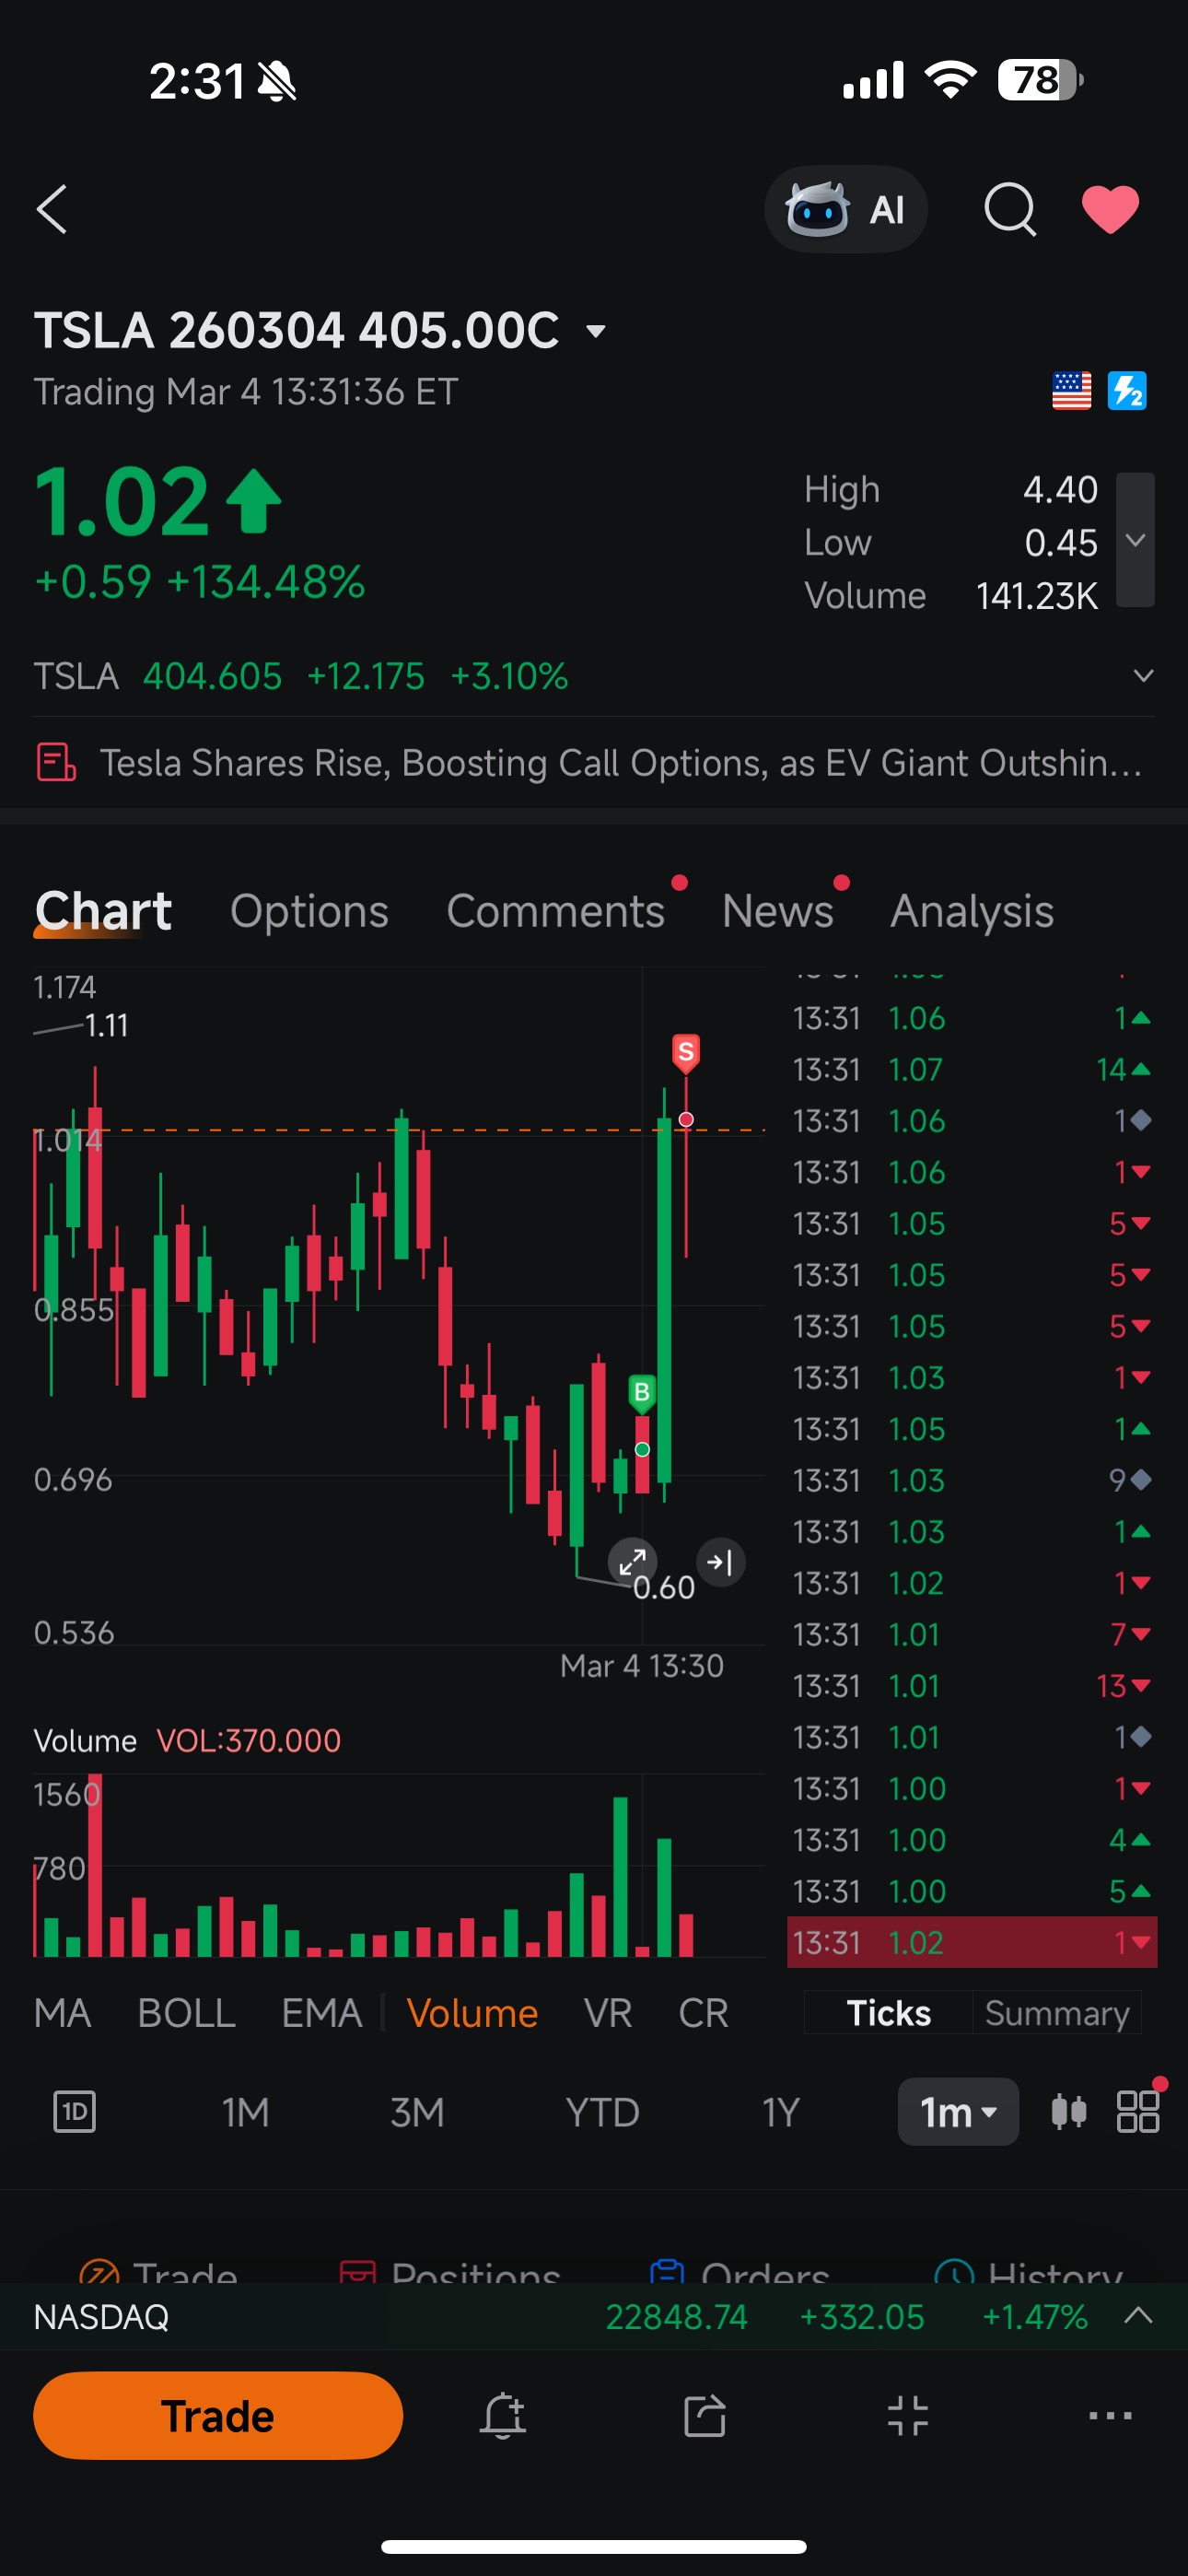Open the grid layout icon
Viewport: 1188px width, 2576px height.
1138,2111
